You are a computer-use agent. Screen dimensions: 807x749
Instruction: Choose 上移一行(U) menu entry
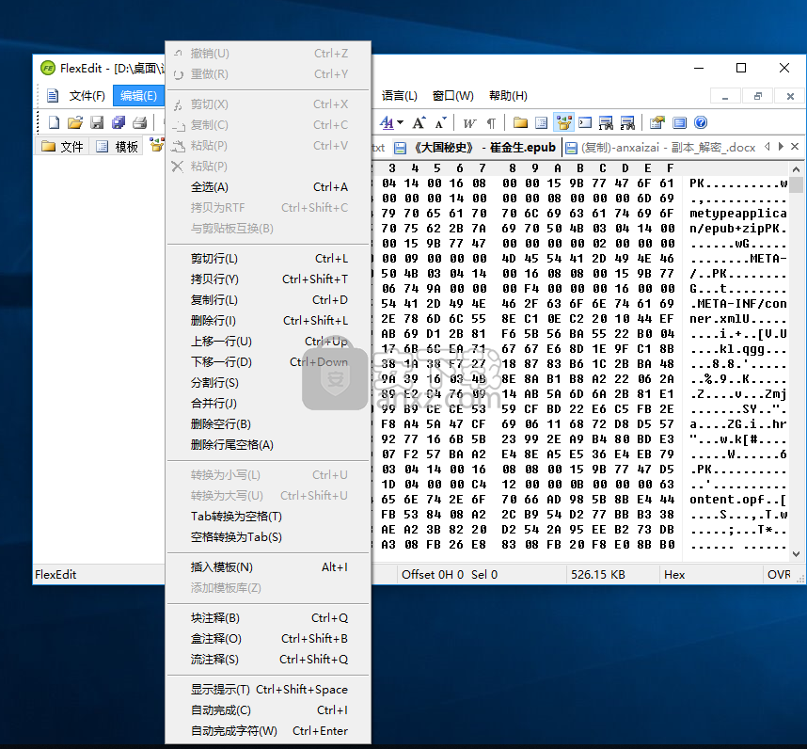click(x=268, y=341)
